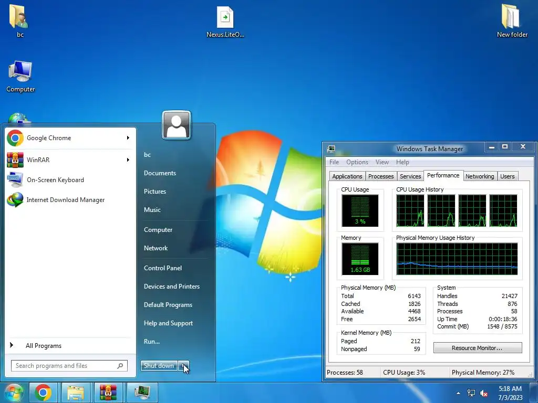Click the first CPU Usage History graph

point(410,211)
